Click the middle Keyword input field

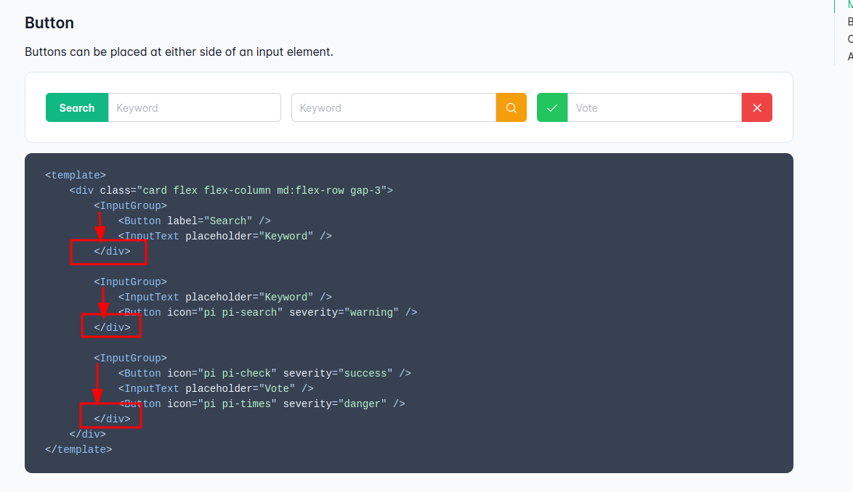pos(392,107)
